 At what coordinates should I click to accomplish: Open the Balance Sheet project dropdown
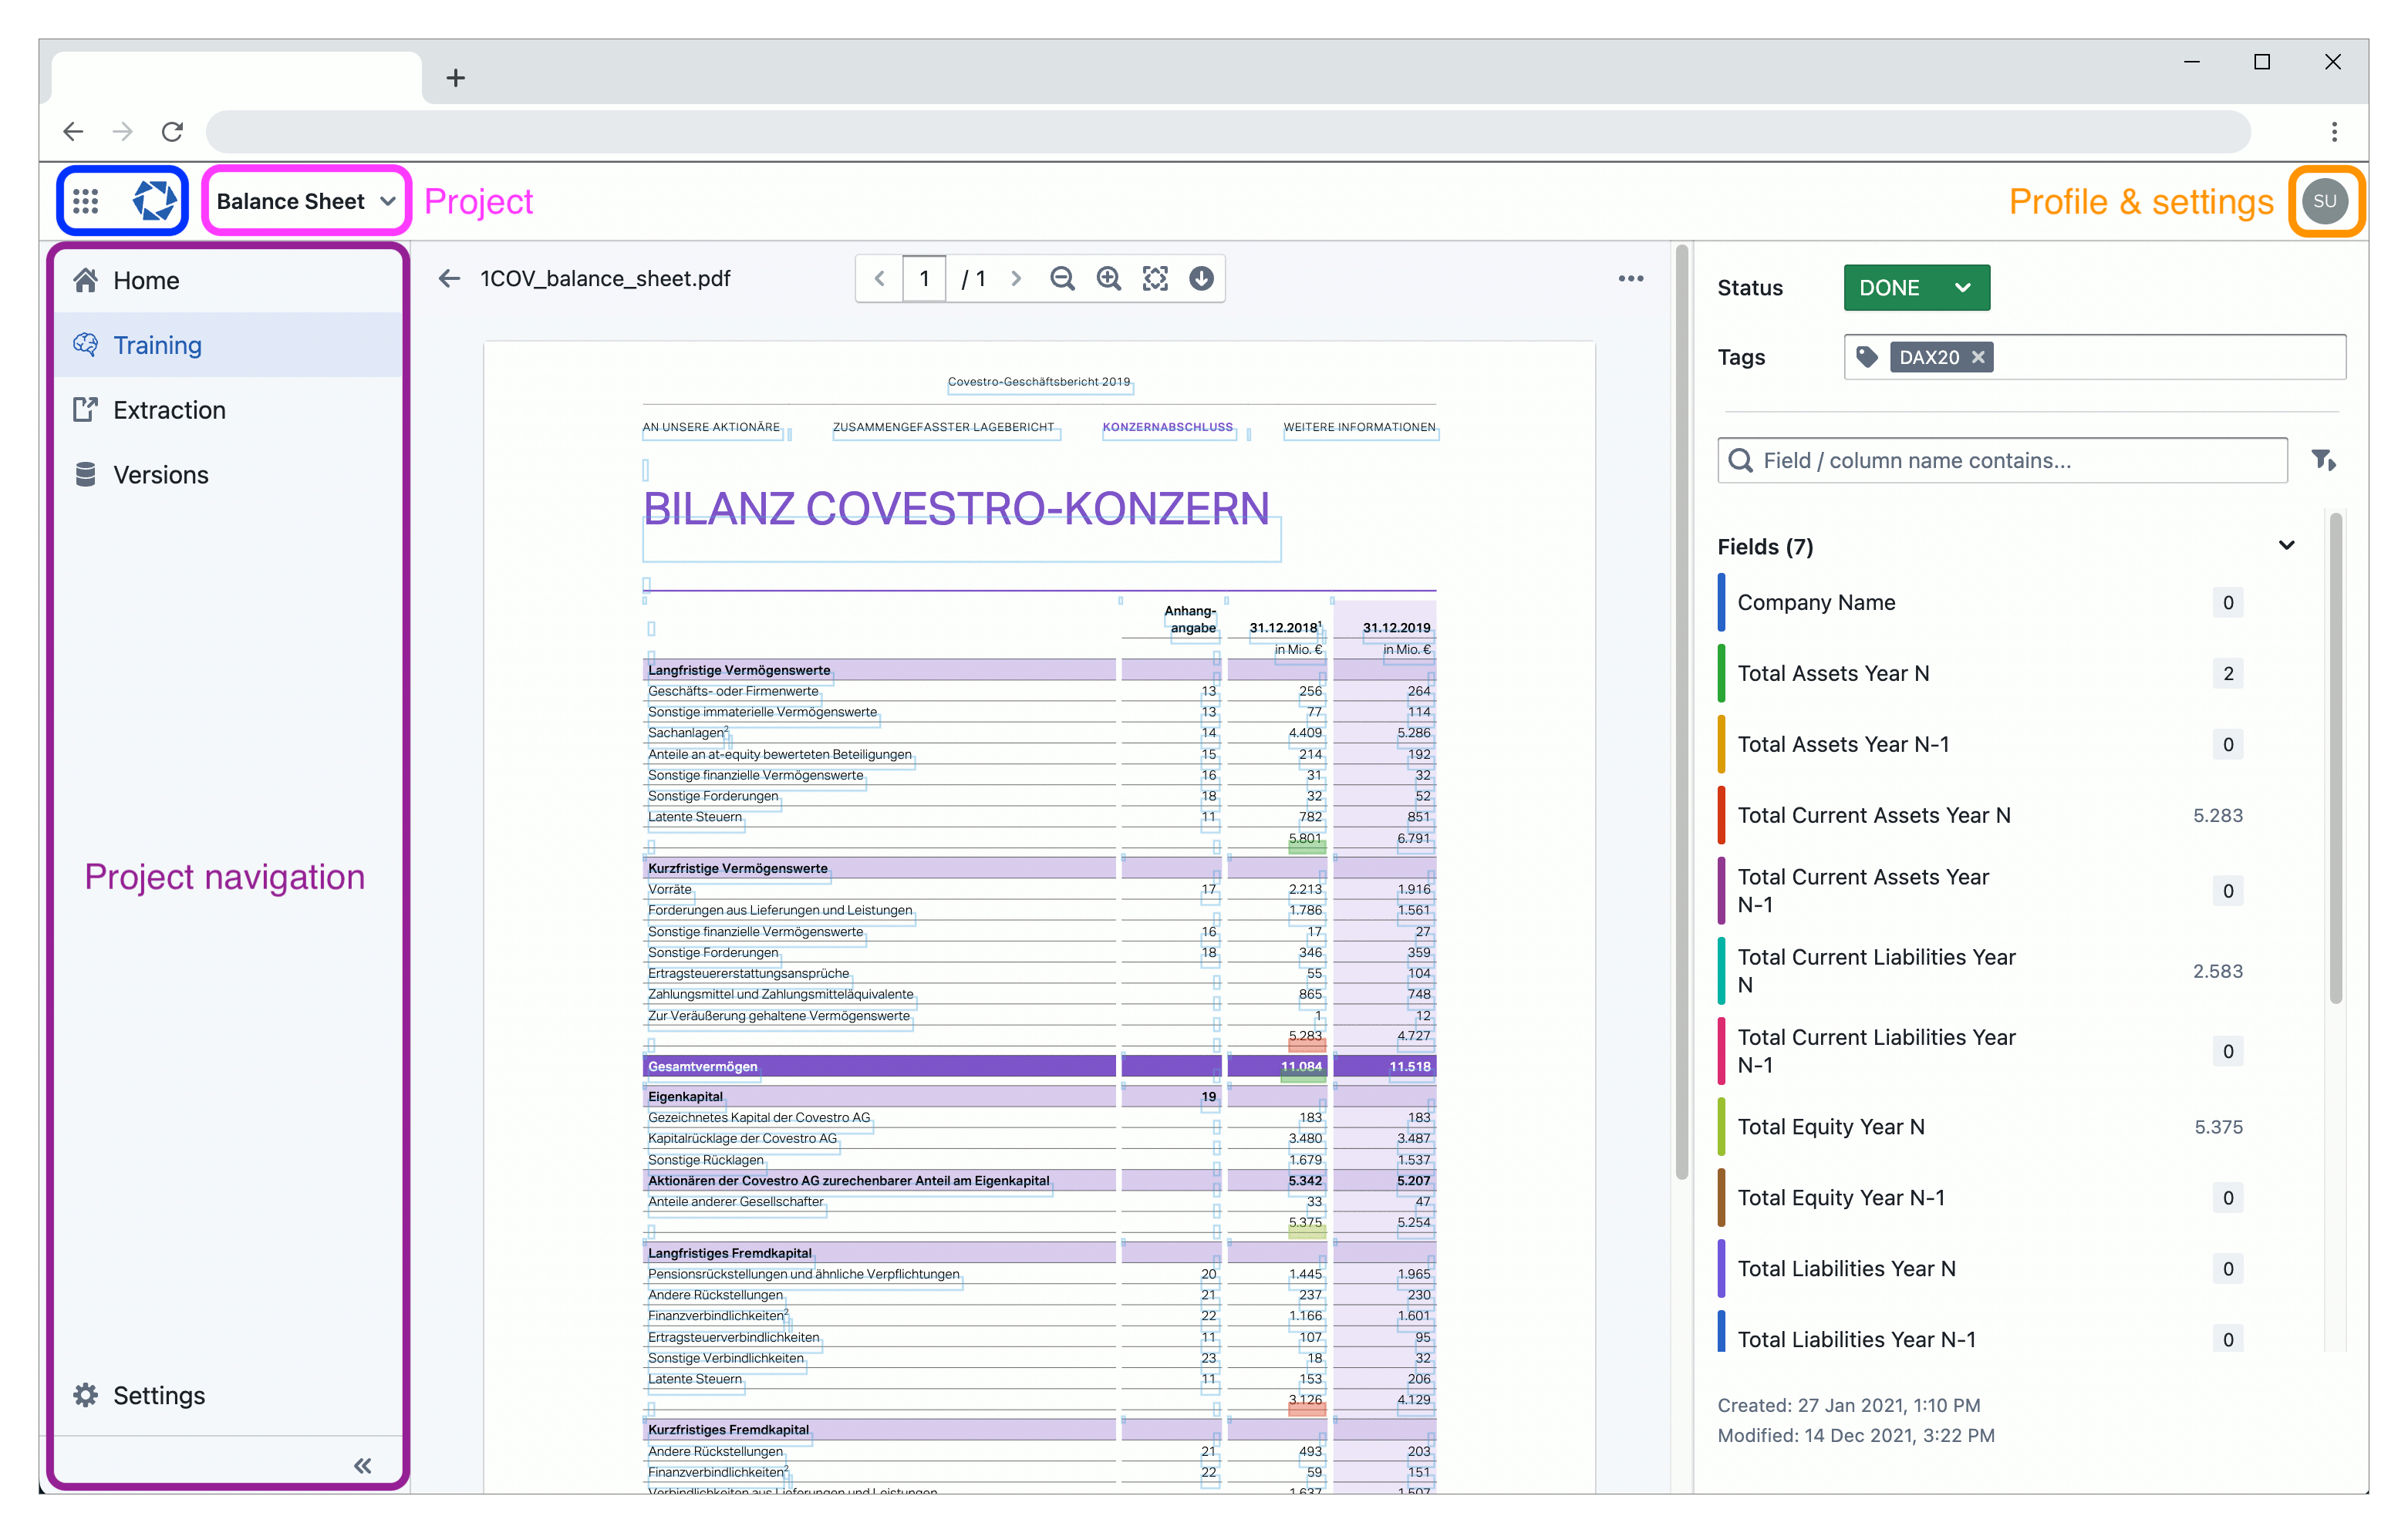[x=306, y=201]
